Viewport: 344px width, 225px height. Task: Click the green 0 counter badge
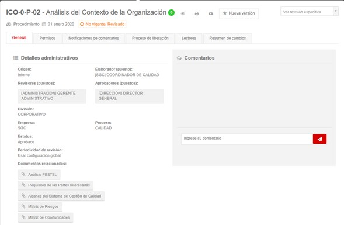coord(171,12)
